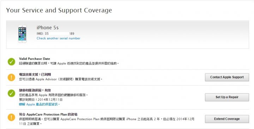
Task: Click the green checkmark beside 維修和服務保固
Action: click(11, 93)
